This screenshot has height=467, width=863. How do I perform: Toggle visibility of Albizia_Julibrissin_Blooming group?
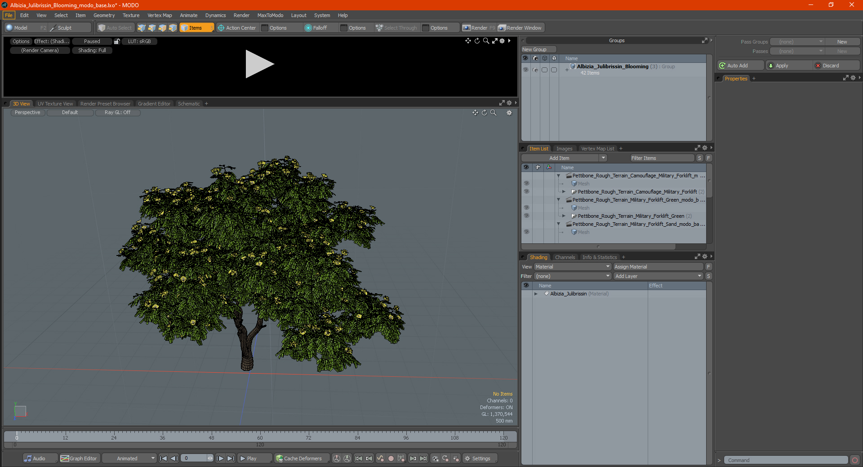[x=525, y=70]
